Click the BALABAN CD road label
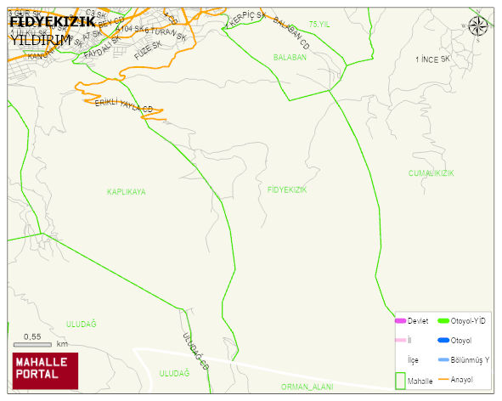502x401 pixels. tap(291, 33)
